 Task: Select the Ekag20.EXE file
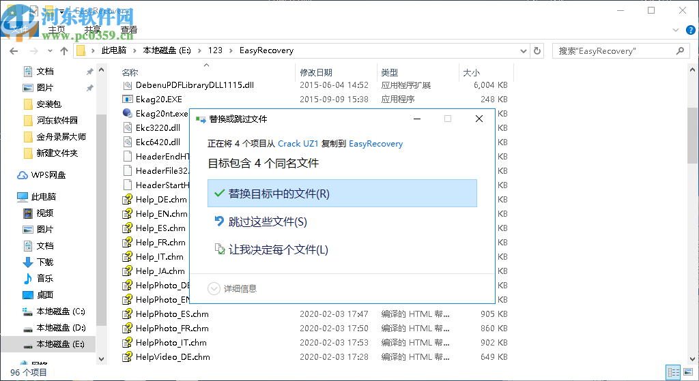(x=158, y=100)
